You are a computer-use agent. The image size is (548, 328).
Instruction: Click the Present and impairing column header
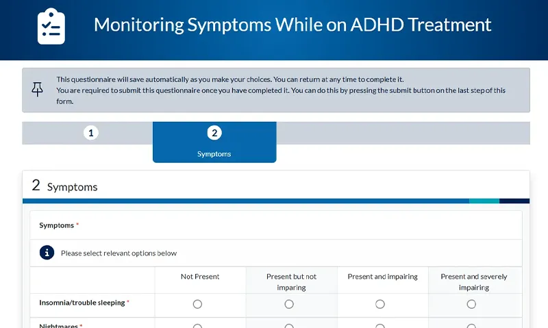382,277
